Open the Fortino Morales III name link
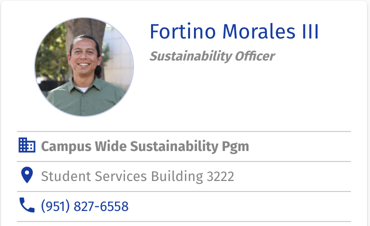This screenshot has height=226, width=370. click(x=234, y=31)
